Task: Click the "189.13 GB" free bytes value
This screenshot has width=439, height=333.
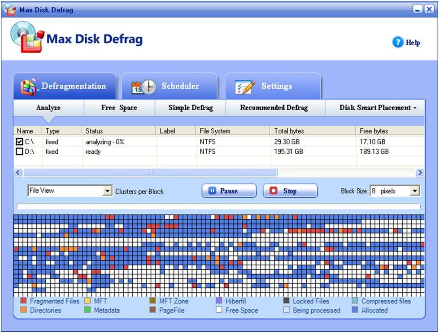Action: point(374,151)
